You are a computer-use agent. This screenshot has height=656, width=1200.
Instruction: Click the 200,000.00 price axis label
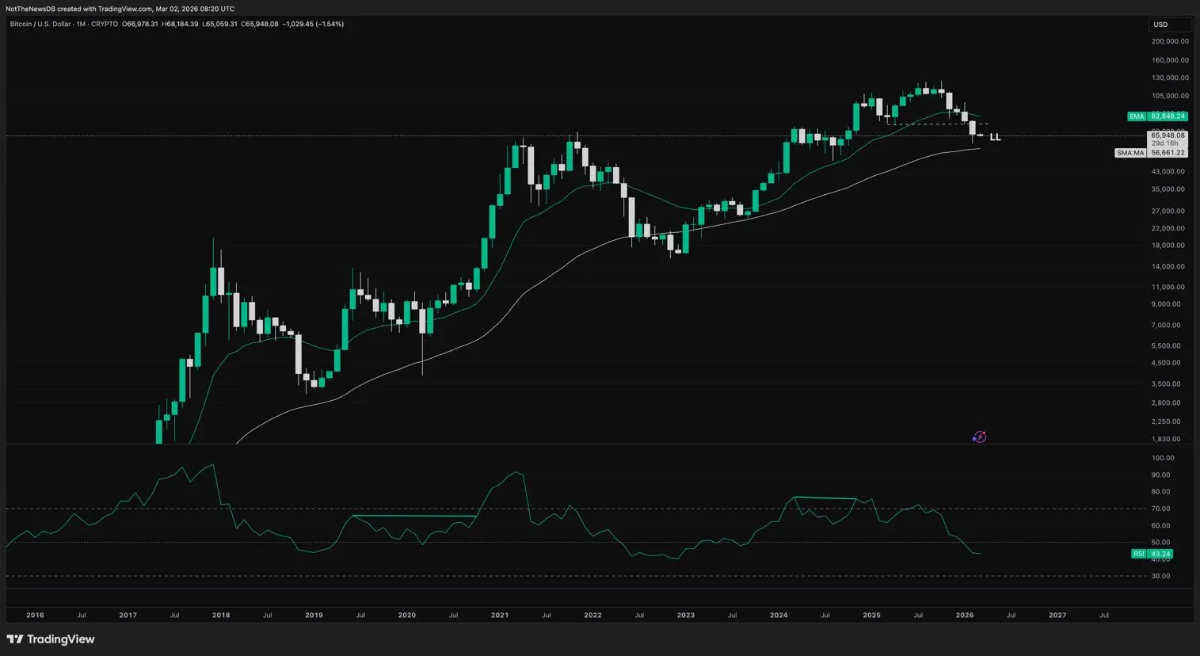[1170, 41]
